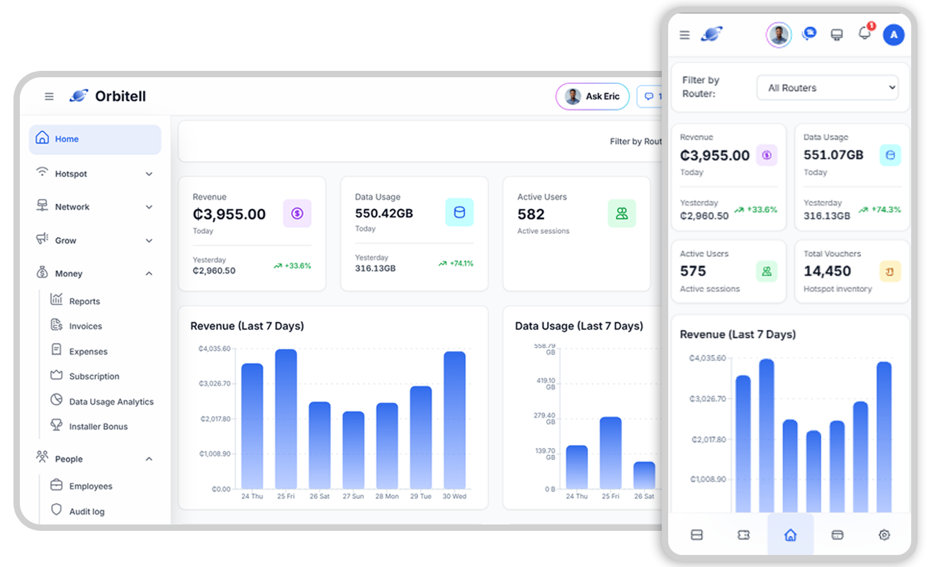Image resolution: width=936 pixels, height=567 pixels.
Task: Open Audit log in the sidebar
Action: [86, 511]
